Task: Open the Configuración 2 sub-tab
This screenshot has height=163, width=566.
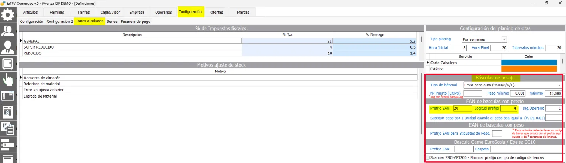Action: click(60, 21)
